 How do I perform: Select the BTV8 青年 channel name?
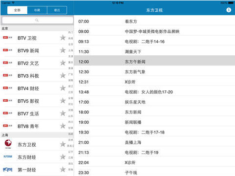coord(28,126)
